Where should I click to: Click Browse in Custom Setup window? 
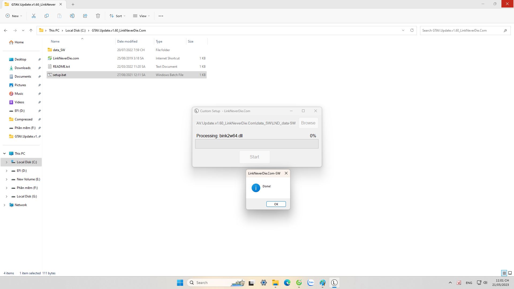[308, 123]
